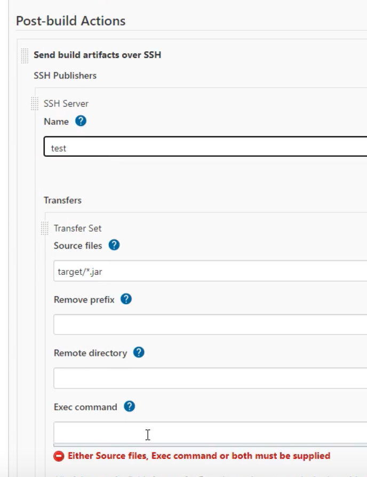The width and height of the screenshot is (367, 477).
Task: Click the SSH Server drag handle
Action: [x=35, y=104]
